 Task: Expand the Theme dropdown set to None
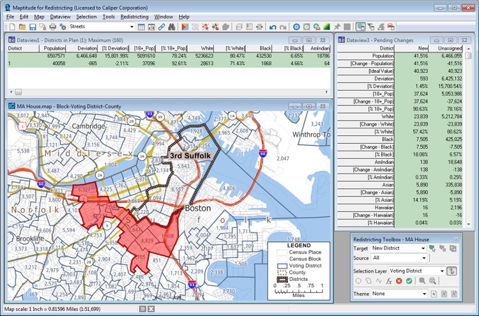click(423, 294)
